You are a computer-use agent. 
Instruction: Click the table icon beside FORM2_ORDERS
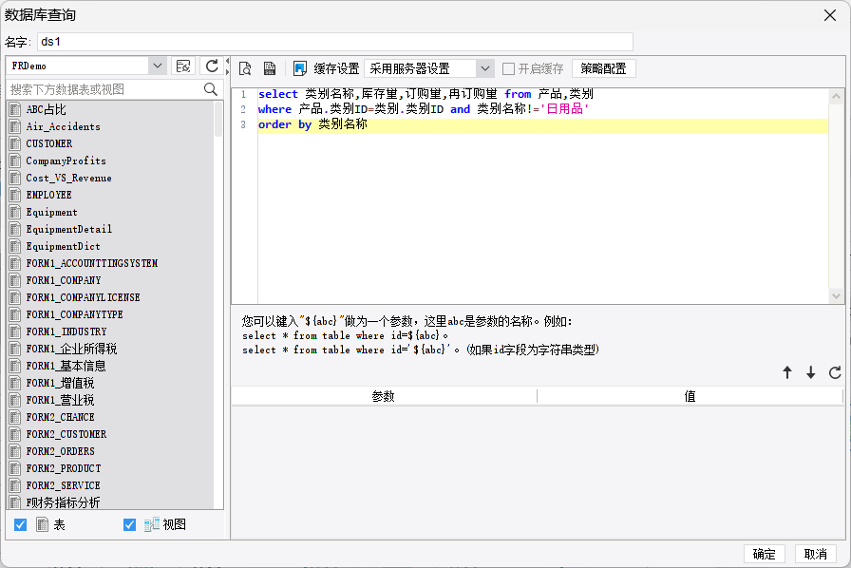point(15,451)
